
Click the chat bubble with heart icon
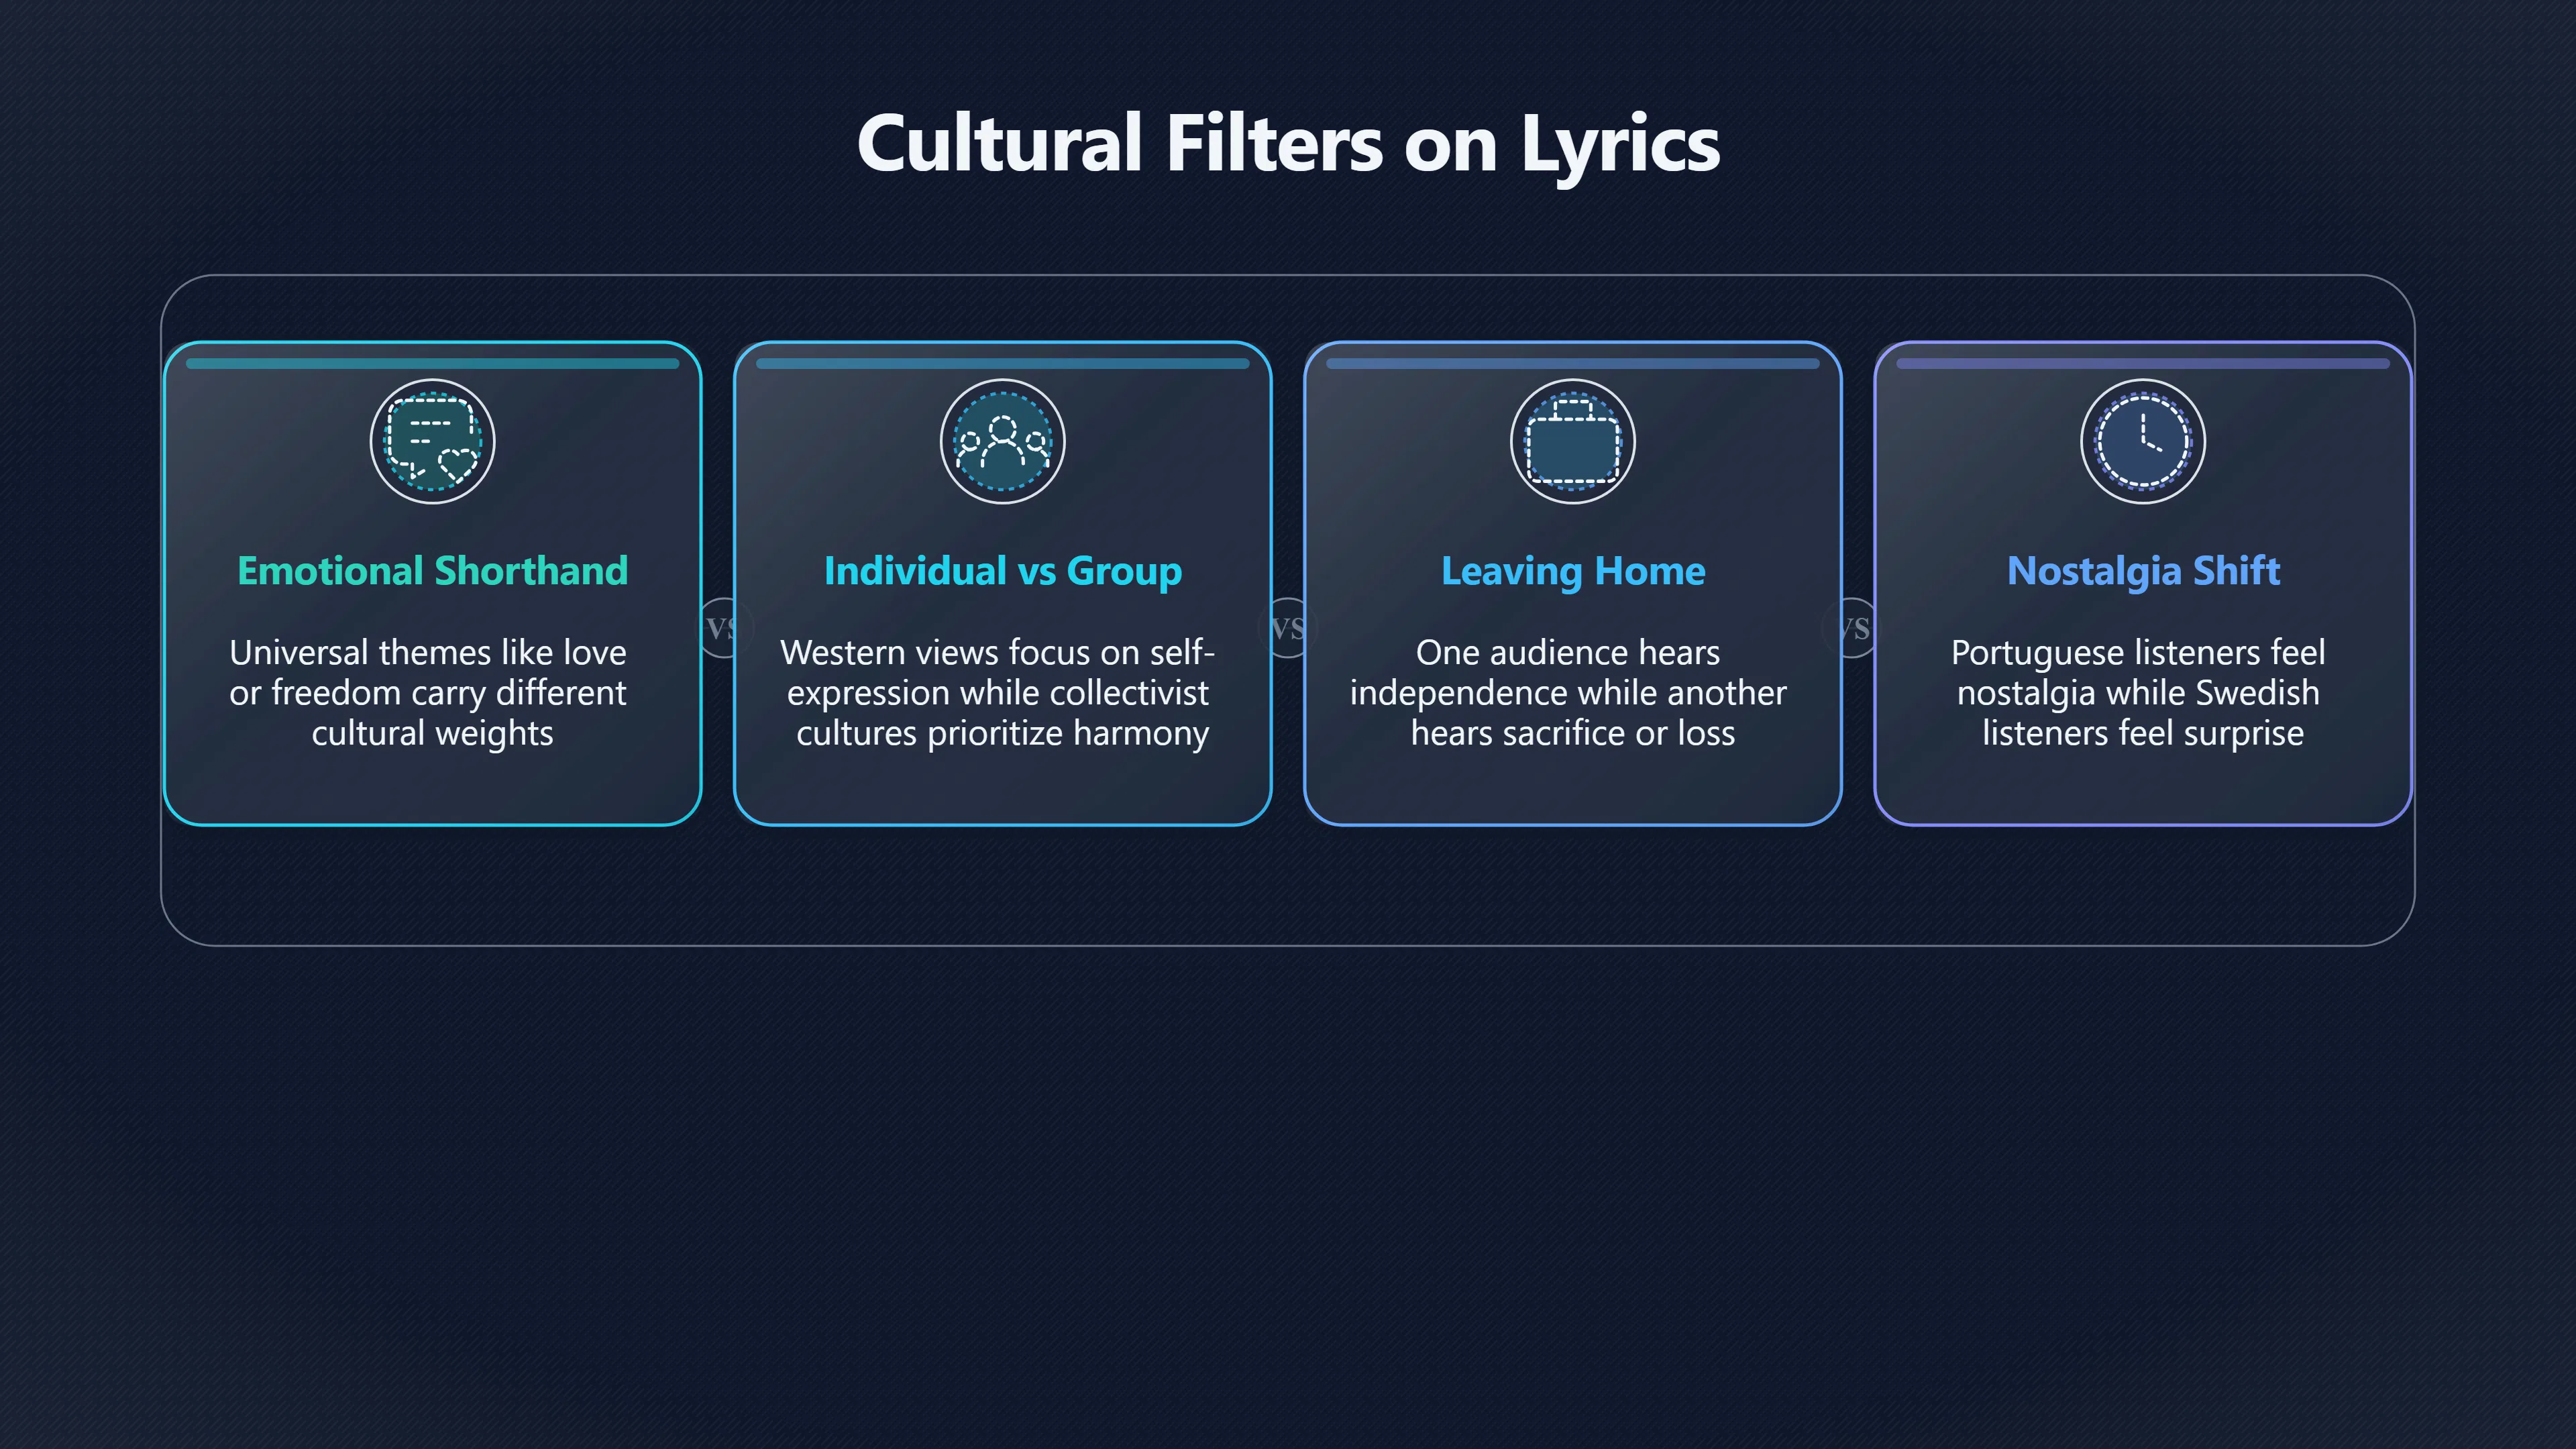432,441
